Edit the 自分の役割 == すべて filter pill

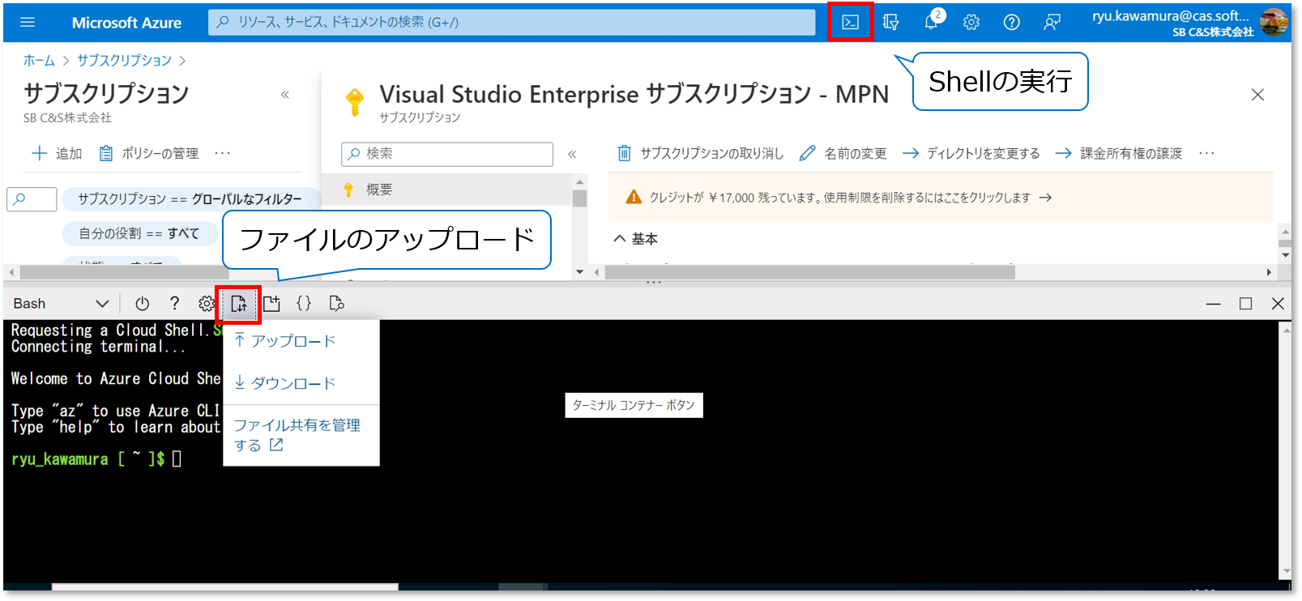[139, 233]
